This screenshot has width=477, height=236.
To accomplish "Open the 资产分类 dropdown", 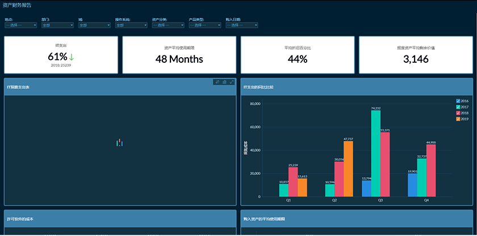I will tap(168, 25).
